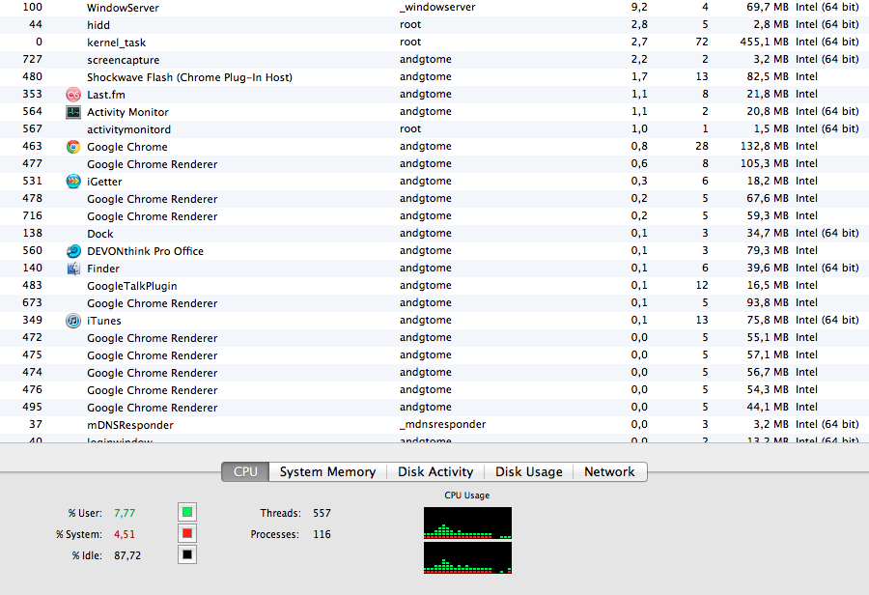The image size is (869, 595).
Task: Click the % Idle value 87,72
Action: point(127,555)
